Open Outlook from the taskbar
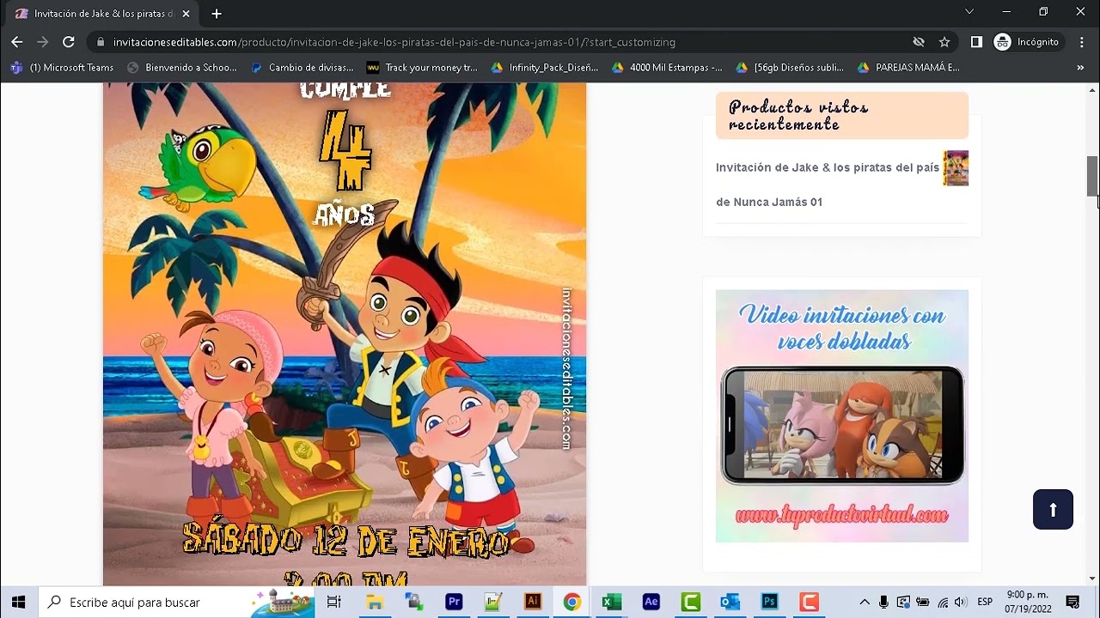1100x618 pixels. (730, 602)
